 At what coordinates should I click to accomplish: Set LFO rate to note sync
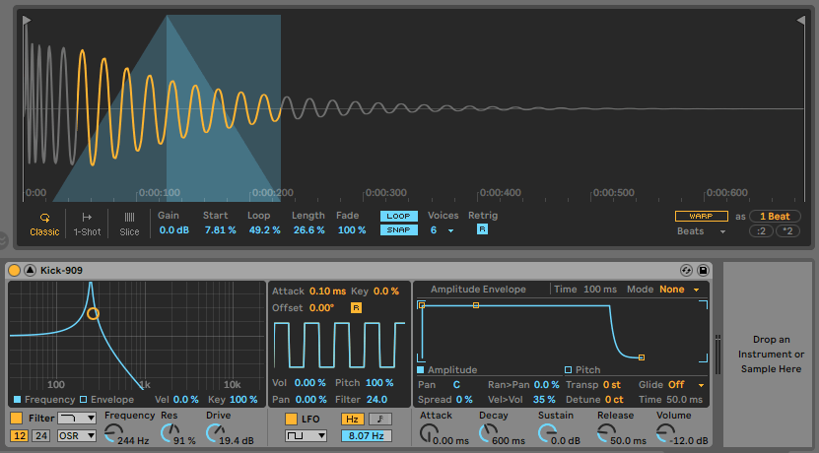tap(380, 420)
